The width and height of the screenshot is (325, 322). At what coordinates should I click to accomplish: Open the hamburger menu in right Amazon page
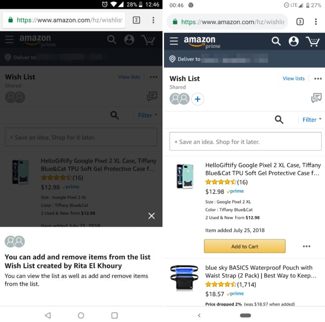174,41
